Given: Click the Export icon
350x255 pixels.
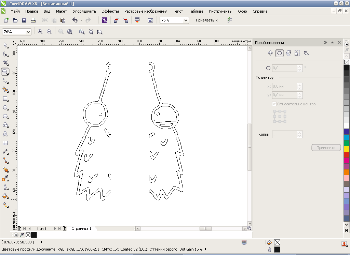Looking at the screenshot, I should pyautogui.click(x=125, y=20).
